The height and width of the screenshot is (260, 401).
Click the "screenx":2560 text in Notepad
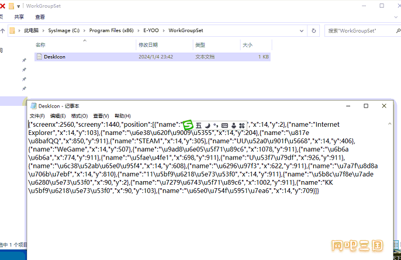52,124
